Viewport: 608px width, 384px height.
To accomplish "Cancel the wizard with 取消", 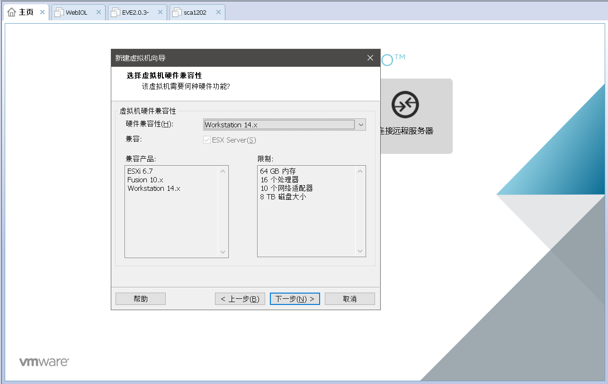I will 350,299.
